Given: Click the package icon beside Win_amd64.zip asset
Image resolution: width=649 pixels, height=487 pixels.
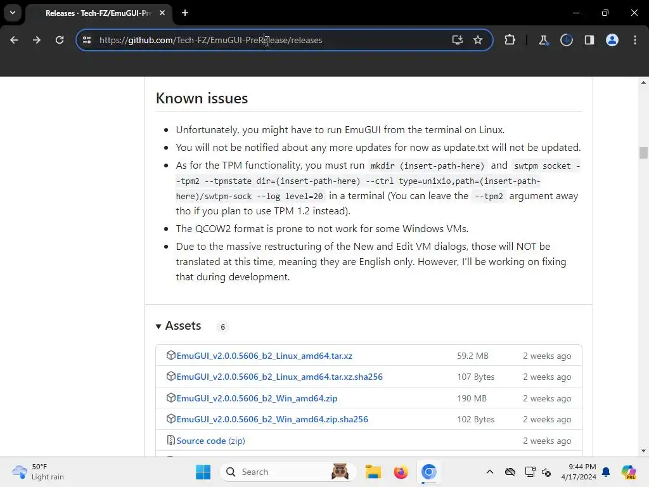Looking at the screenshot, I should tap(170, 398).
